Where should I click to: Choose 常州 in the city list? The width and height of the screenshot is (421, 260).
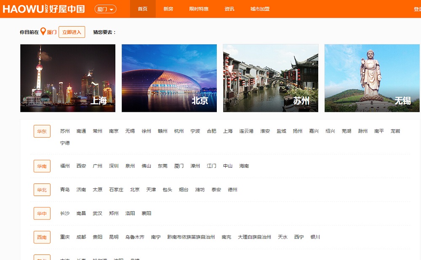(x=98, y=131)
